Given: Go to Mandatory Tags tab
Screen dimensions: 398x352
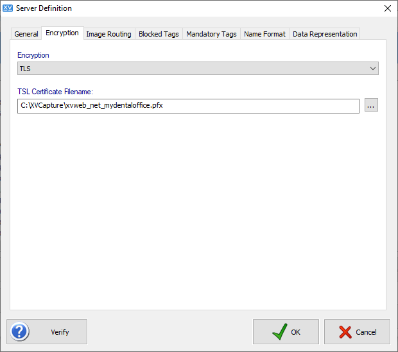Looking at the screenshot, I should (211, 34).
